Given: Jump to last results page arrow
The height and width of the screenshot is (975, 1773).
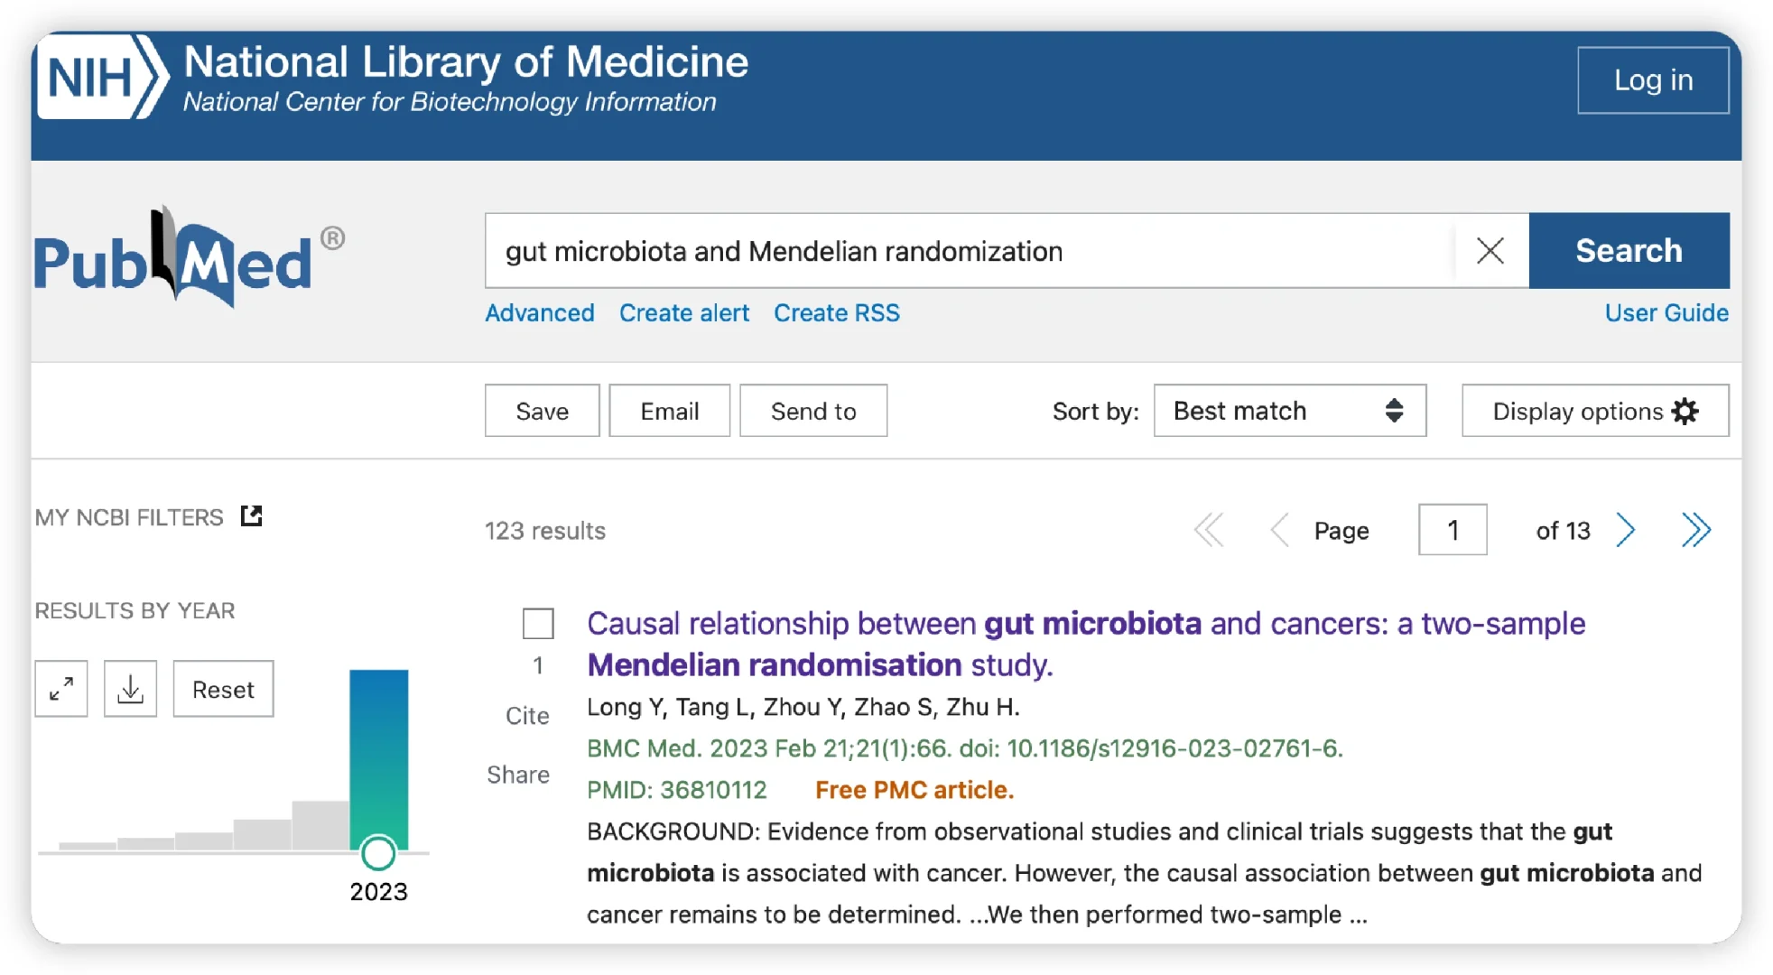Looking at the screenshot, I should pyautogui.click(x=1695, y=530).
